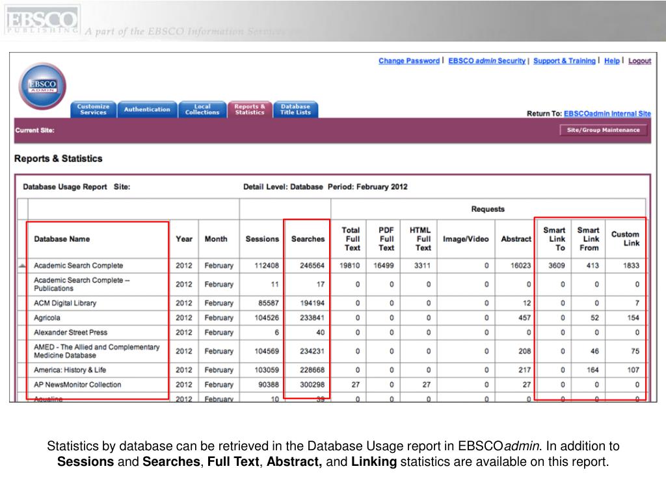Screen dimensions: 666x499
Task: Click the HTML Full Text column header
Action: click(x=421, y=239)
